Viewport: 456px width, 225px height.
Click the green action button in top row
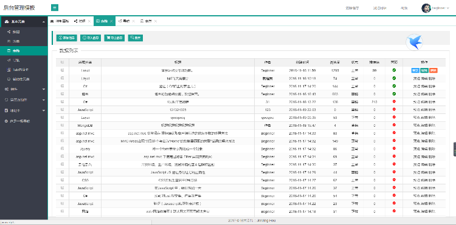click(x=424, y=70)
